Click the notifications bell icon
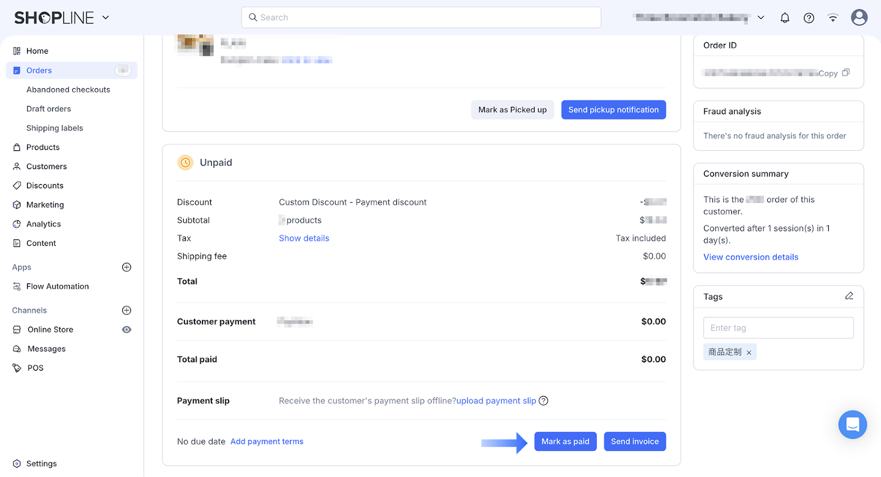 coord(785,18)
